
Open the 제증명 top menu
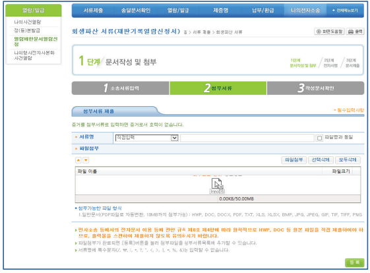(x=220, y=11)
